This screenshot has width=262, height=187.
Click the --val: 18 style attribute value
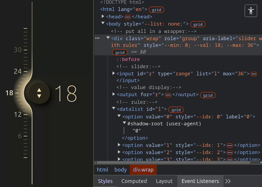208,45
